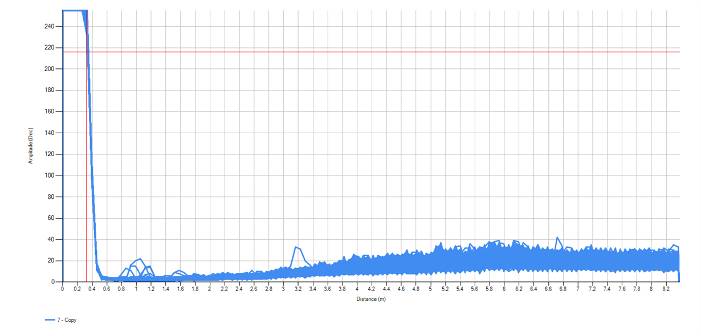Viewport: 701px width, 336px height.
Task: Click the small echo peak near 1.6 m
Action: [179, 271]
